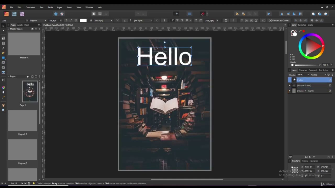The image size is (335, 188).
Task: Select the Master A thumbnail
Action: [24, 44]
